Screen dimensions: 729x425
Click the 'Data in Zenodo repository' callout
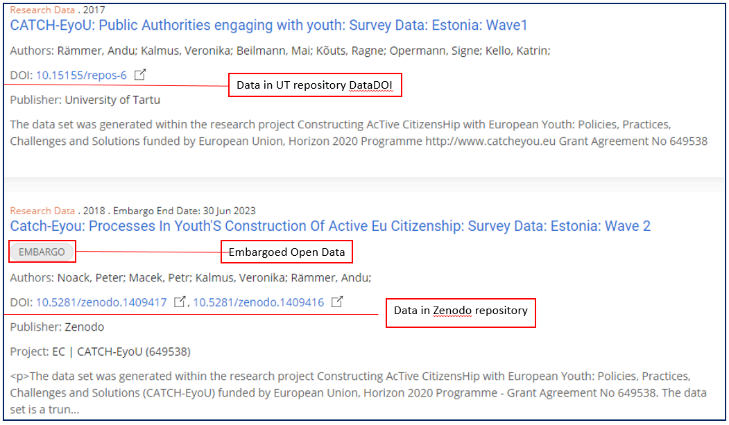pos(461,311)
